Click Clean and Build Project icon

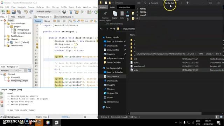[77, 12]
